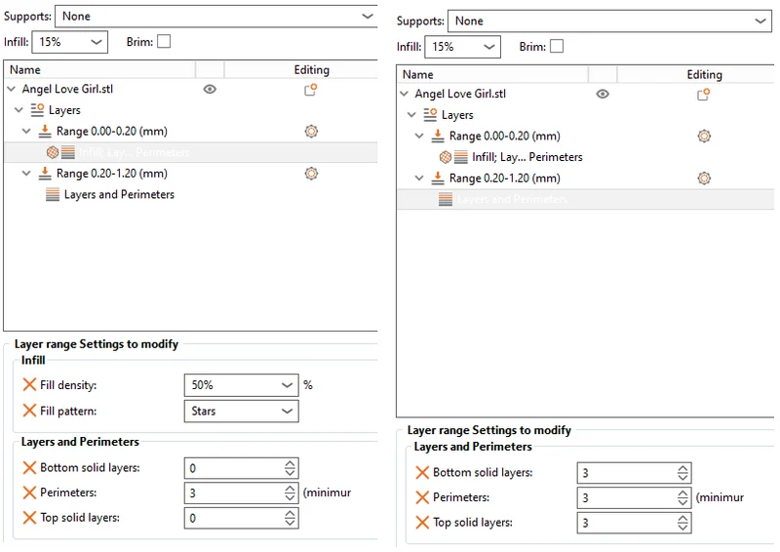The height and width of the screenshot is (552, 780).
Task: Click Layers icon in right panel tree
Action: 430,115
